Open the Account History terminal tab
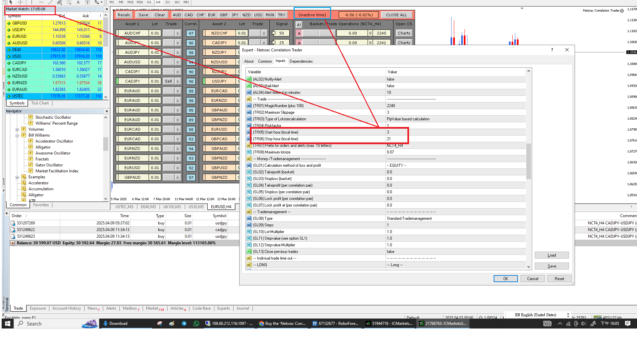 [66, 308]
